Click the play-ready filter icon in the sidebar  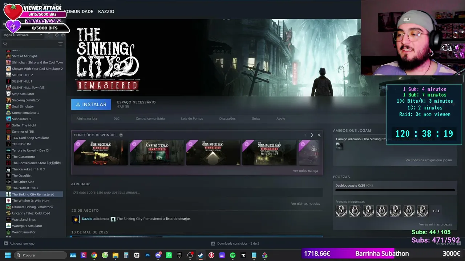coord(63,35)
